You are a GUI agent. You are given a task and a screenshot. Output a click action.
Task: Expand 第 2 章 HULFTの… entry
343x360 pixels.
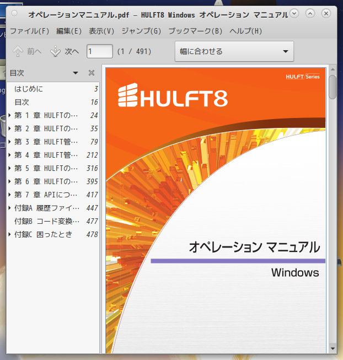point(9,128)
